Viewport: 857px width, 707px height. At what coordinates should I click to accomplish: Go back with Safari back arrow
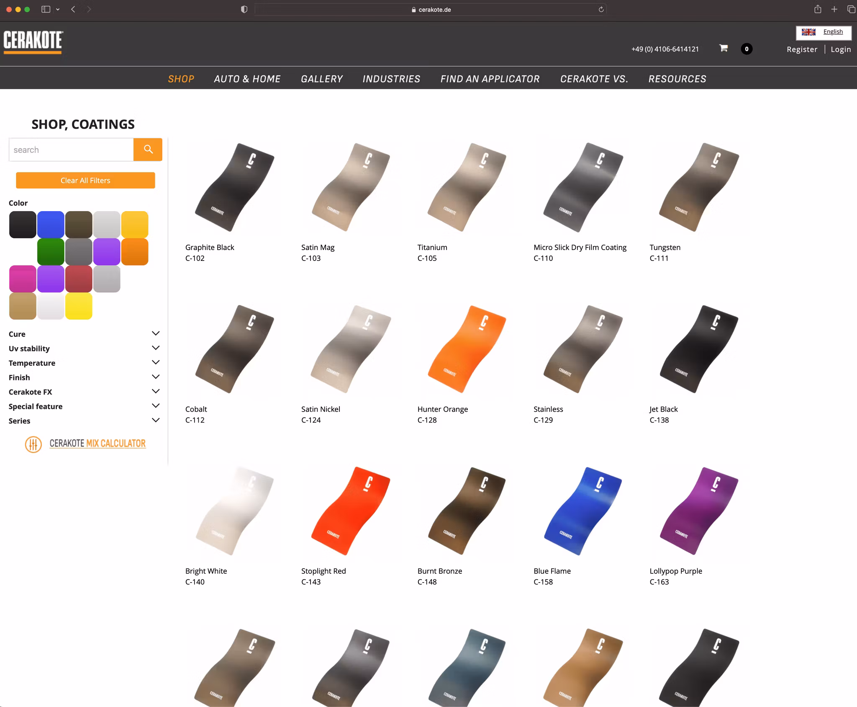pyautogui.click(x=73, y=9)
